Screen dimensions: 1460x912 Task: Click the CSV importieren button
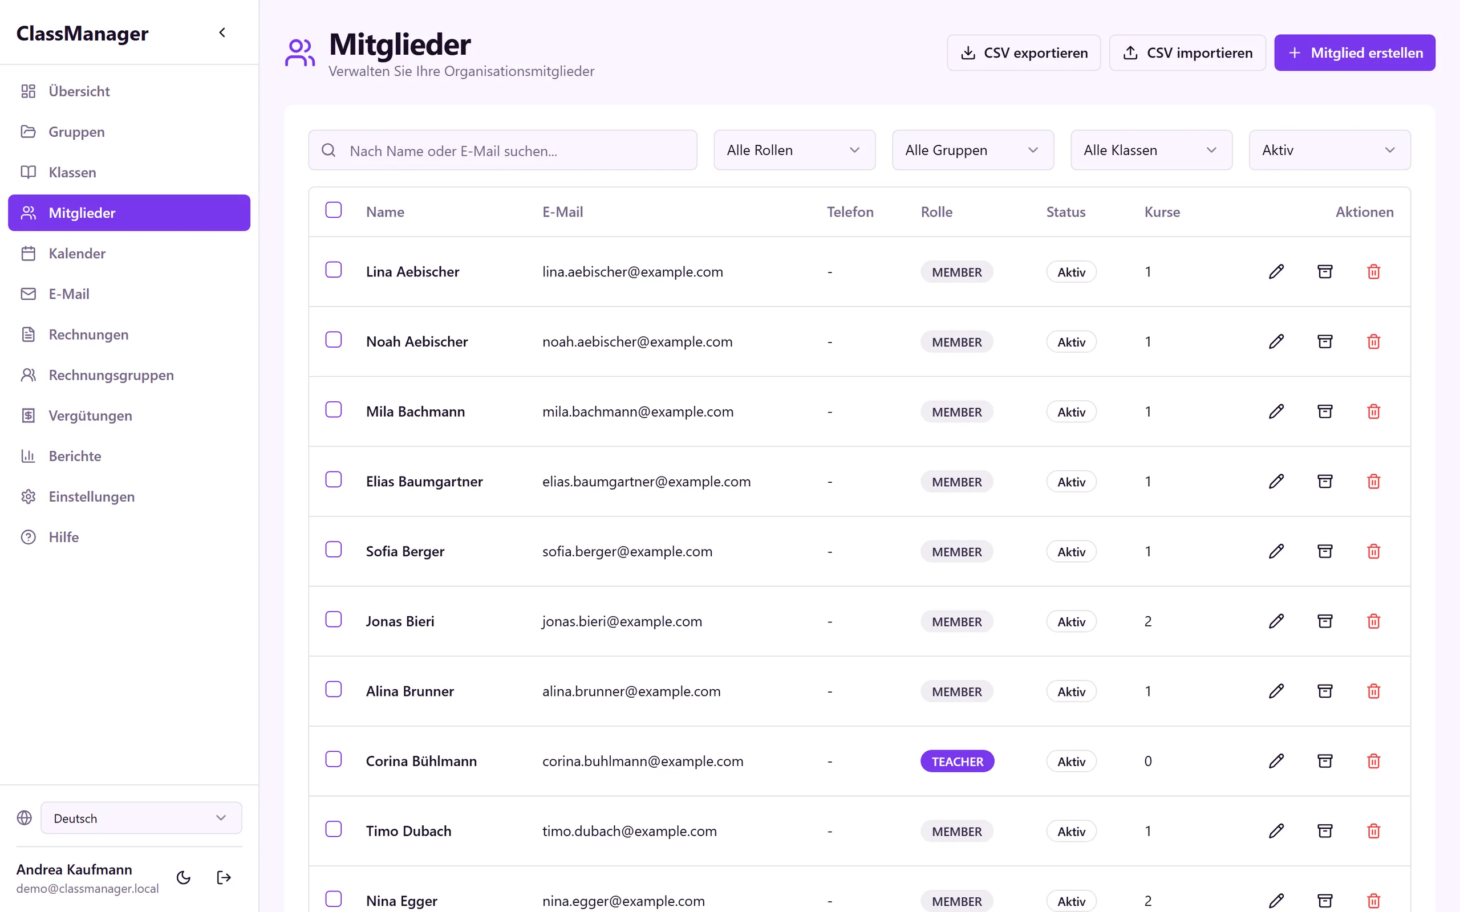(x=1187, y=53)
